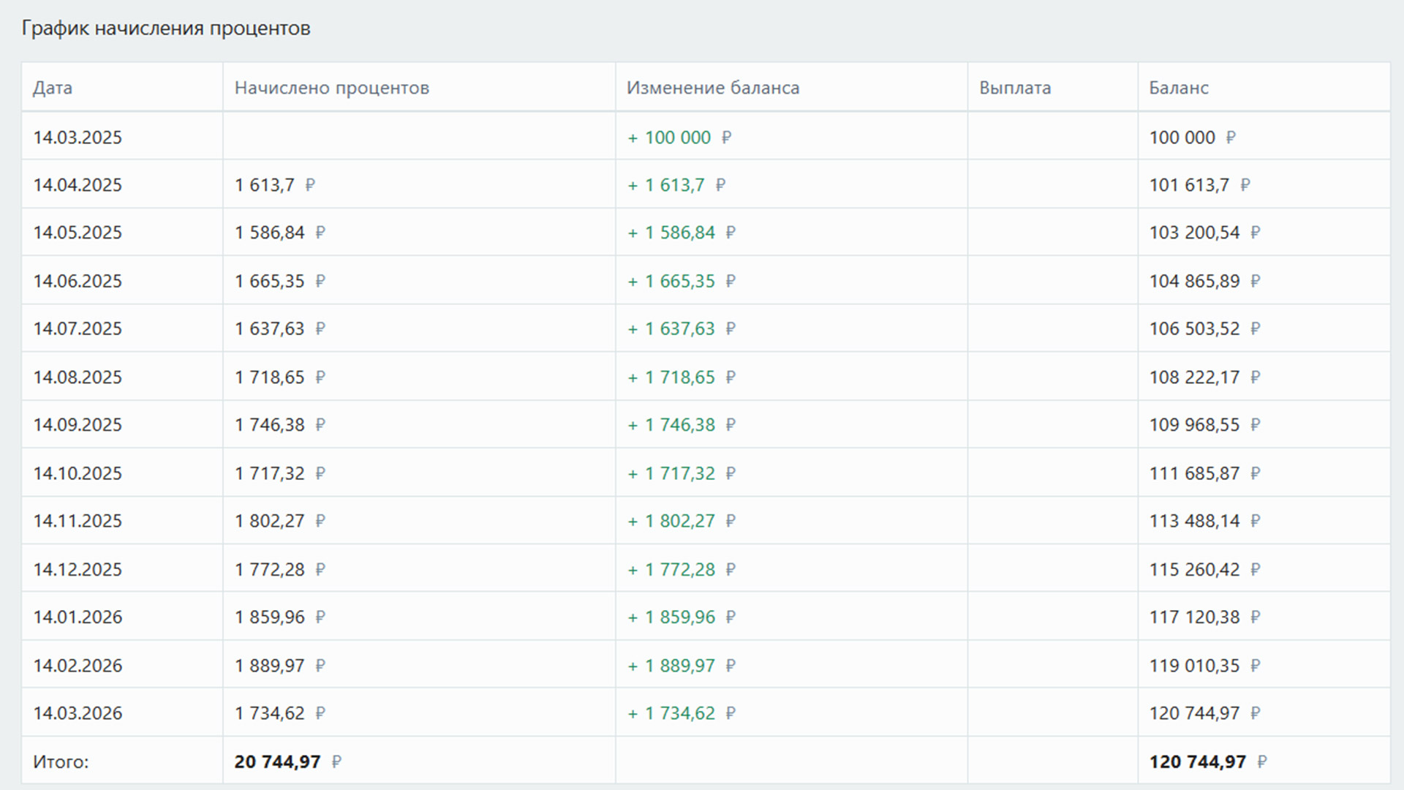Viewport: 1404px width, 790px height.
Task: Click balance value '119 010,35 ₽'
Action: pos(1205,666)
